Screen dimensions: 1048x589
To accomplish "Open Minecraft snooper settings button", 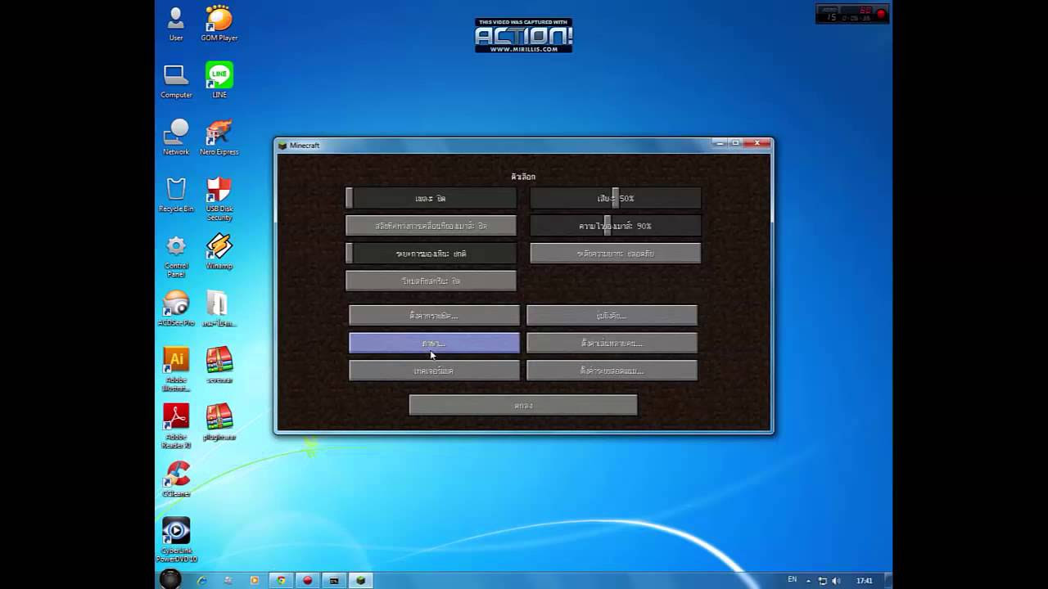I will (612, 371).
